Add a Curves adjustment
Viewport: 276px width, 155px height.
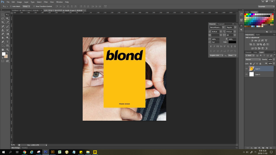point(259,41)
